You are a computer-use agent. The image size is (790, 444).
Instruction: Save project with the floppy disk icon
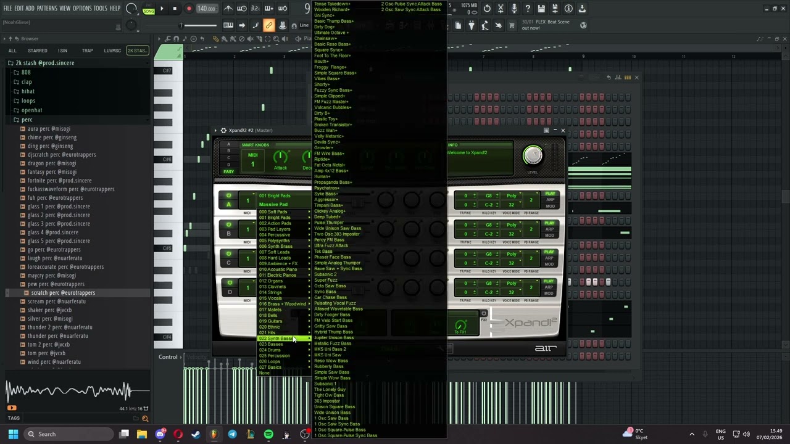(x=541, y=9)
